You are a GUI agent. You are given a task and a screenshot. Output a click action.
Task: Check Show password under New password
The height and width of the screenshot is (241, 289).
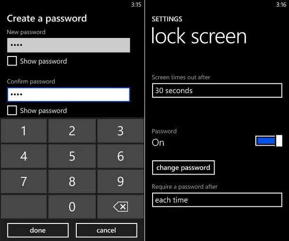(12, 61)
